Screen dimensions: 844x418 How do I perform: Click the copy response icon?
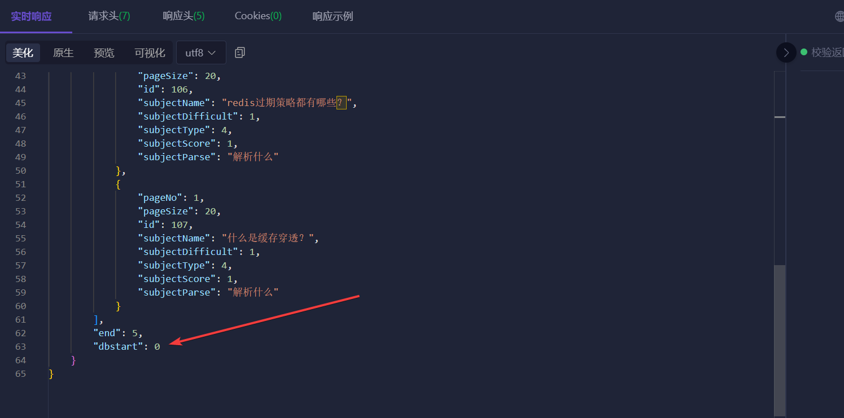240,52
